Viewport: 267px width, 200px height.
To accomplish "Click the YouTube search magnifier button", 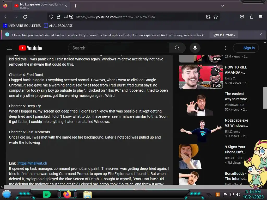I will pyautogui.click(x=177, y=48).
